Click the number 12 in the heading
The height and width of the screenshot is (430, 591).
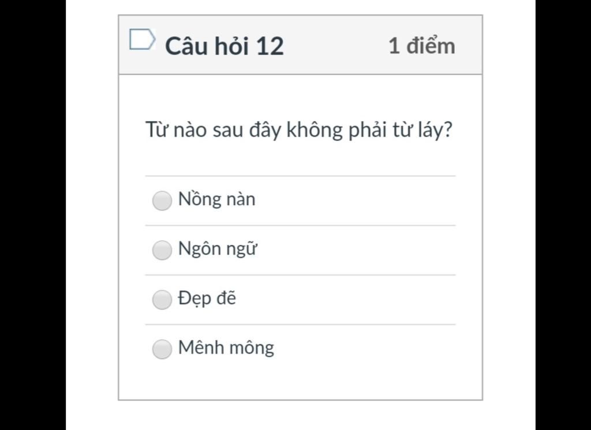click(270, 47)
